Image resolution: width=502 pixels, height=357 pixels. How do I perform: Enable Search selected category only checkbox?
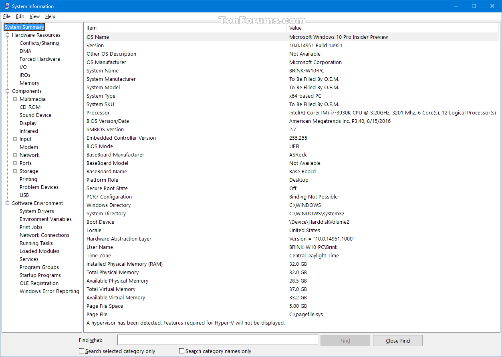[x=82, y=351]
